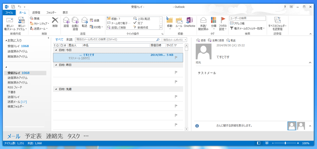Forward the message with ribbon 転送 icon

click(x=84, y=22)
